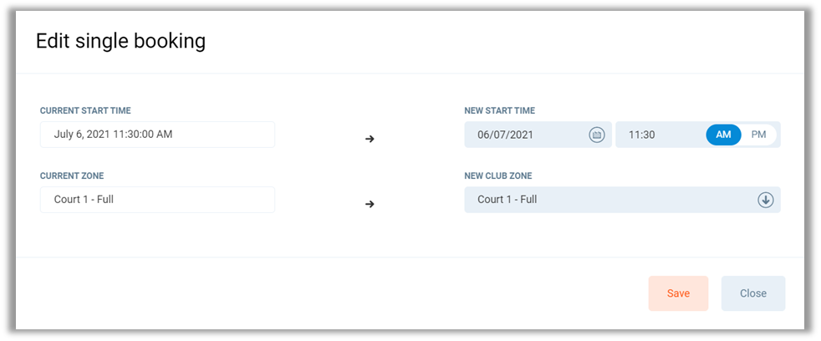Click the CURRENT START TIME label

point(85,110)
